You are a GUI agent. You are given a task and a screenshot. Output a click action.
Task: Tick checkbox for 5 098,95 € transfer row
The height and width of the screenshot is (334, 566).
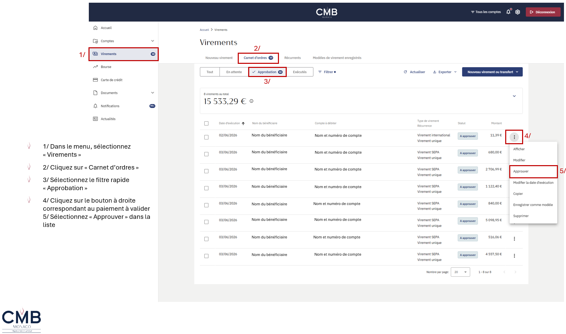206,222
